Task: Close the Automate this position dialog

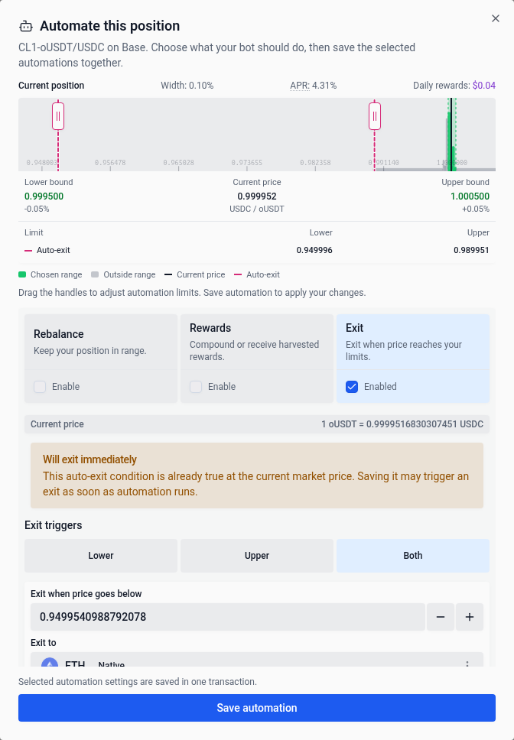Action: (495, 18)
